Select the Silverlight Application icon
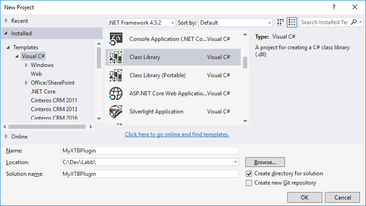This screenshot has width=366, height=206. click(116, 112)
